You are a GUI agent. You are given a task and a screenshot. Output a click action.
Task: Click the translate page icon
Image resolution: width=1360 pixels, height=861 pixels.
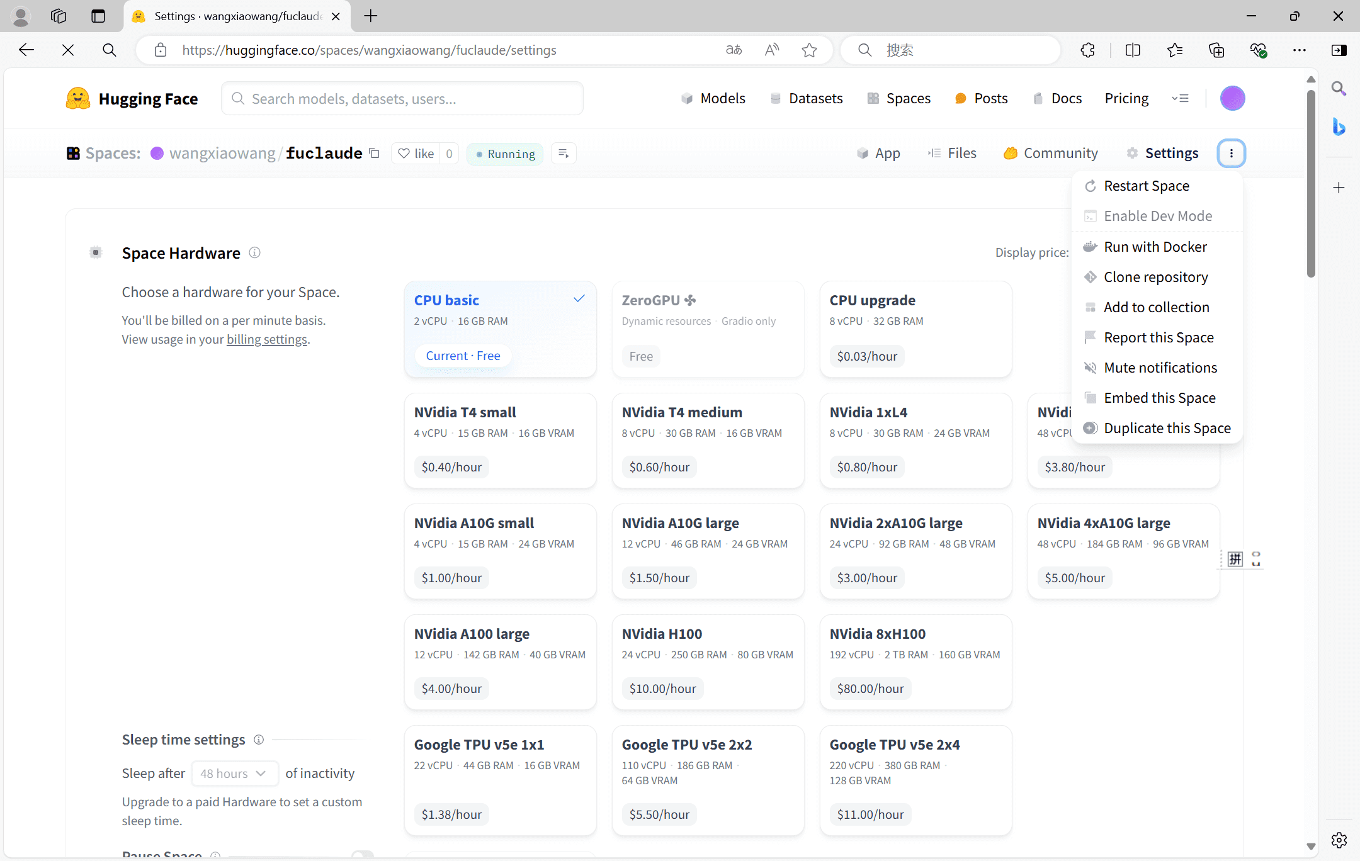click(734, 50)
